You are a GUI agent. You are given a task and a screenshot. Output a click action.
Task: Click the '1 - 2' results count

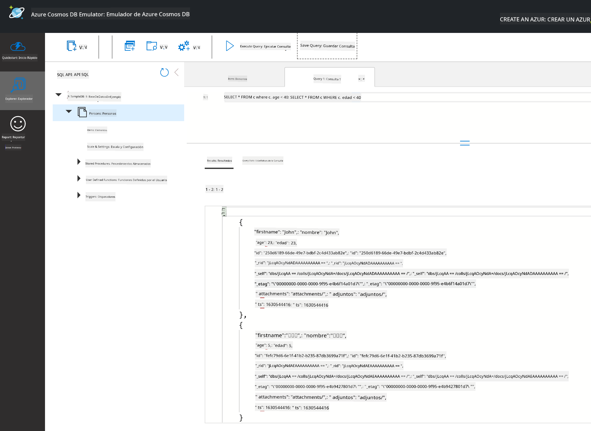coord(214,190)
